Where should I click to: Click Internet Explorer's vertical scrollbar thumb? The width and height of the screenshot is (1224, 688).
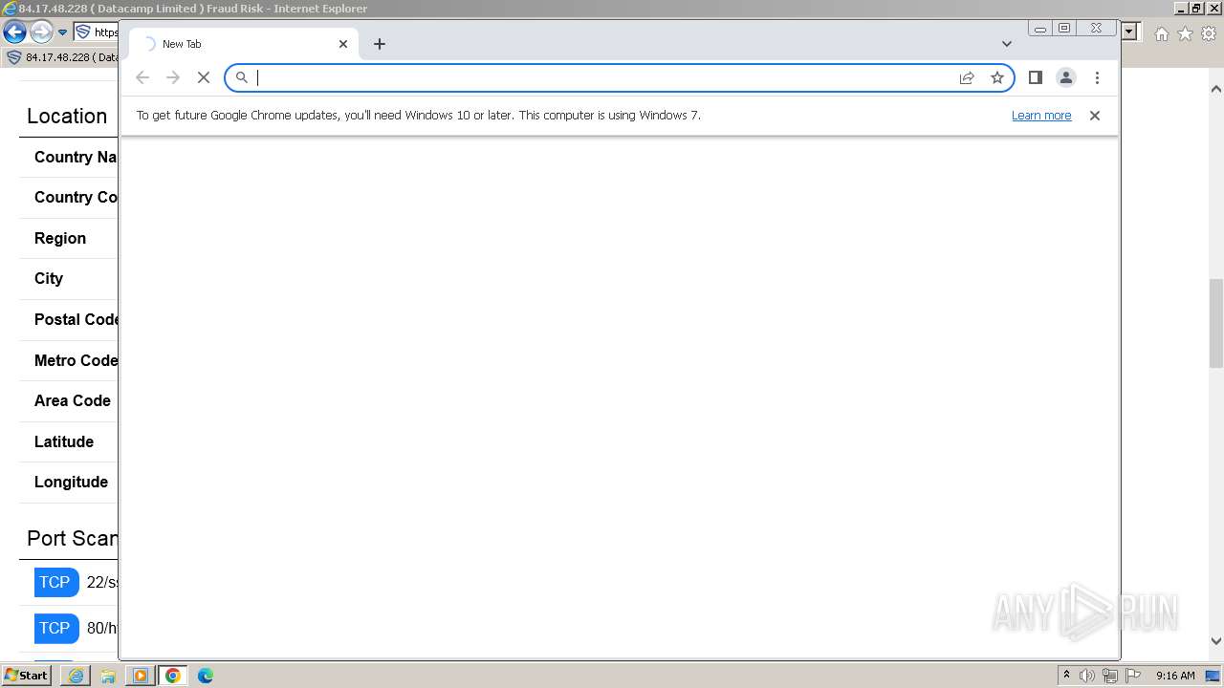[1216, 323]
